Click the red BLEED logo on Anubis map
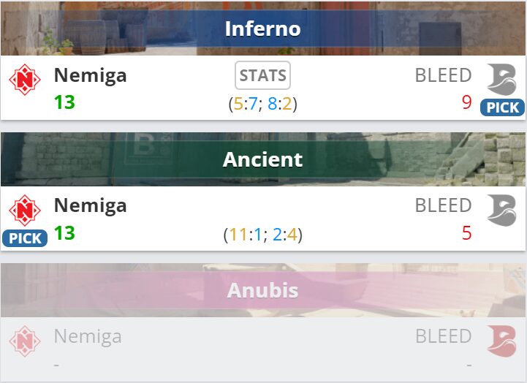The image size is (527, 383). [x=501, y=341]
